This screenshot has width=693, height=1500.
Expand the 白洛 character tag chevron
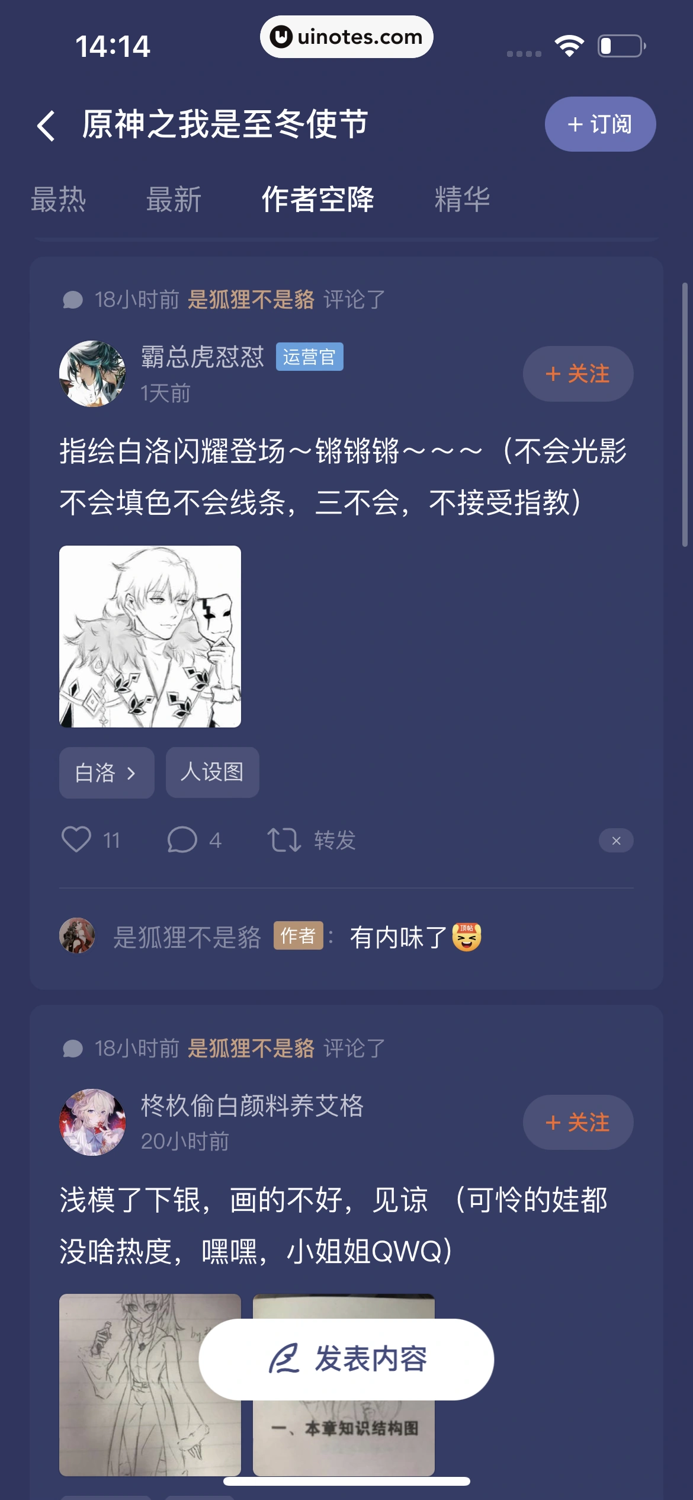(131, 773)
